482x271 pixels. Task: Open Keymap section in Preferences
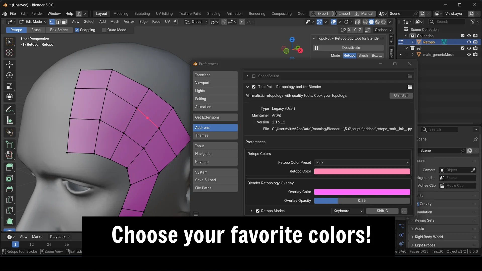[215, 162]
